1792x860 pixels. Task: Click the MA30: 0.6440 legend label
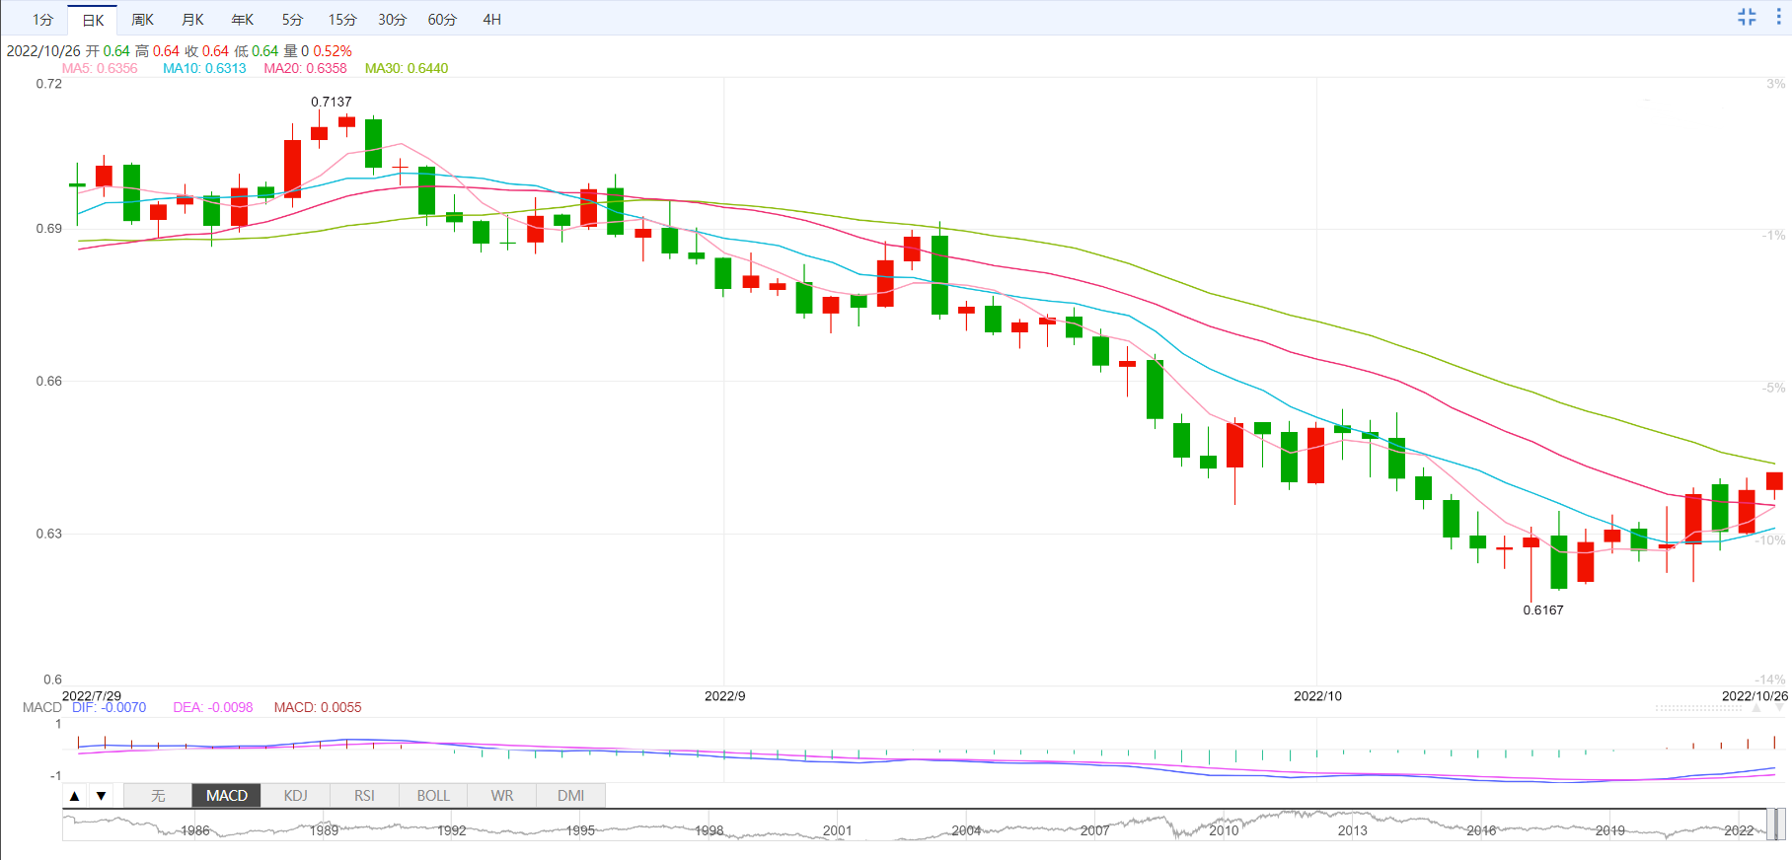tap(407, 68)
